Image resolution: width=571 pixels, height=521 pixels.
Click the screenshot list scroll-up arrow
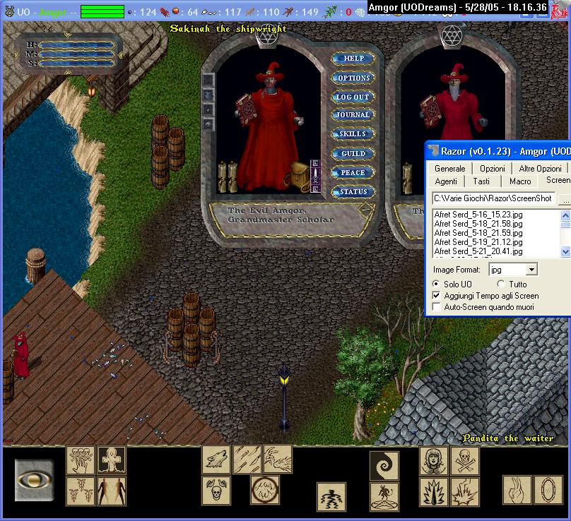[565, 215]
